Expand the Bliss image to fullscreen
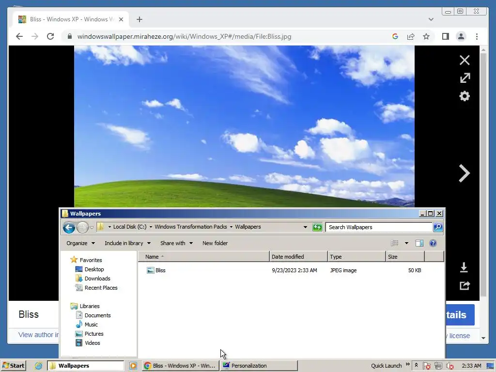Viewport: 496px width, 372px height. click(x=465, y=78)
